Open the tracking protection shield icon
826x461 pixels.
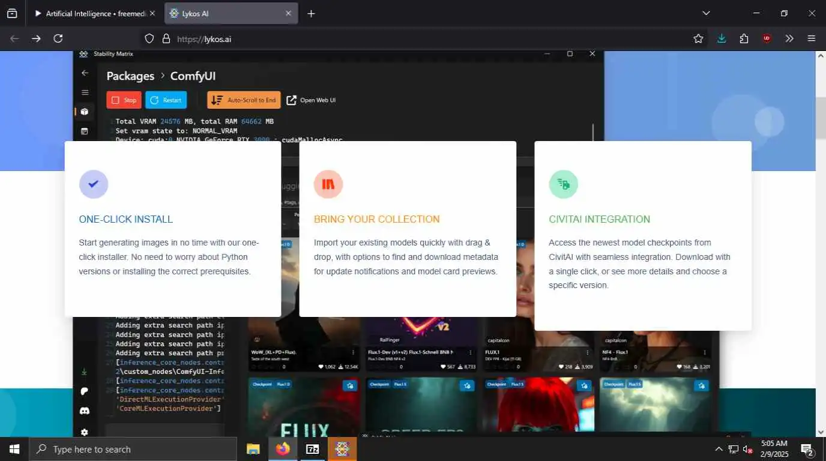(149, 38)
